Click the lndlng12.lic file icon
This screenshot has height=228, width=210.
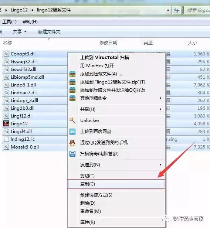[6, 139]
